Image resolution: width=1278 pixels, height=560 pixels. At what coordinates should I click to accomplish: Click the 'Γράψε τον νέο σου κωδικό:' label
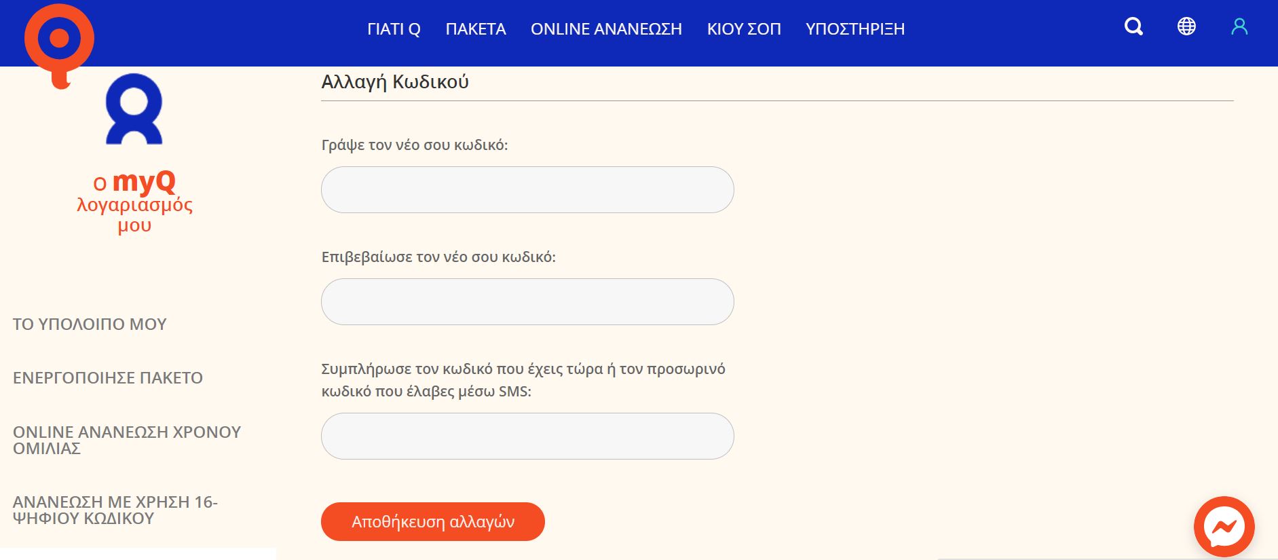coord(415,145)
